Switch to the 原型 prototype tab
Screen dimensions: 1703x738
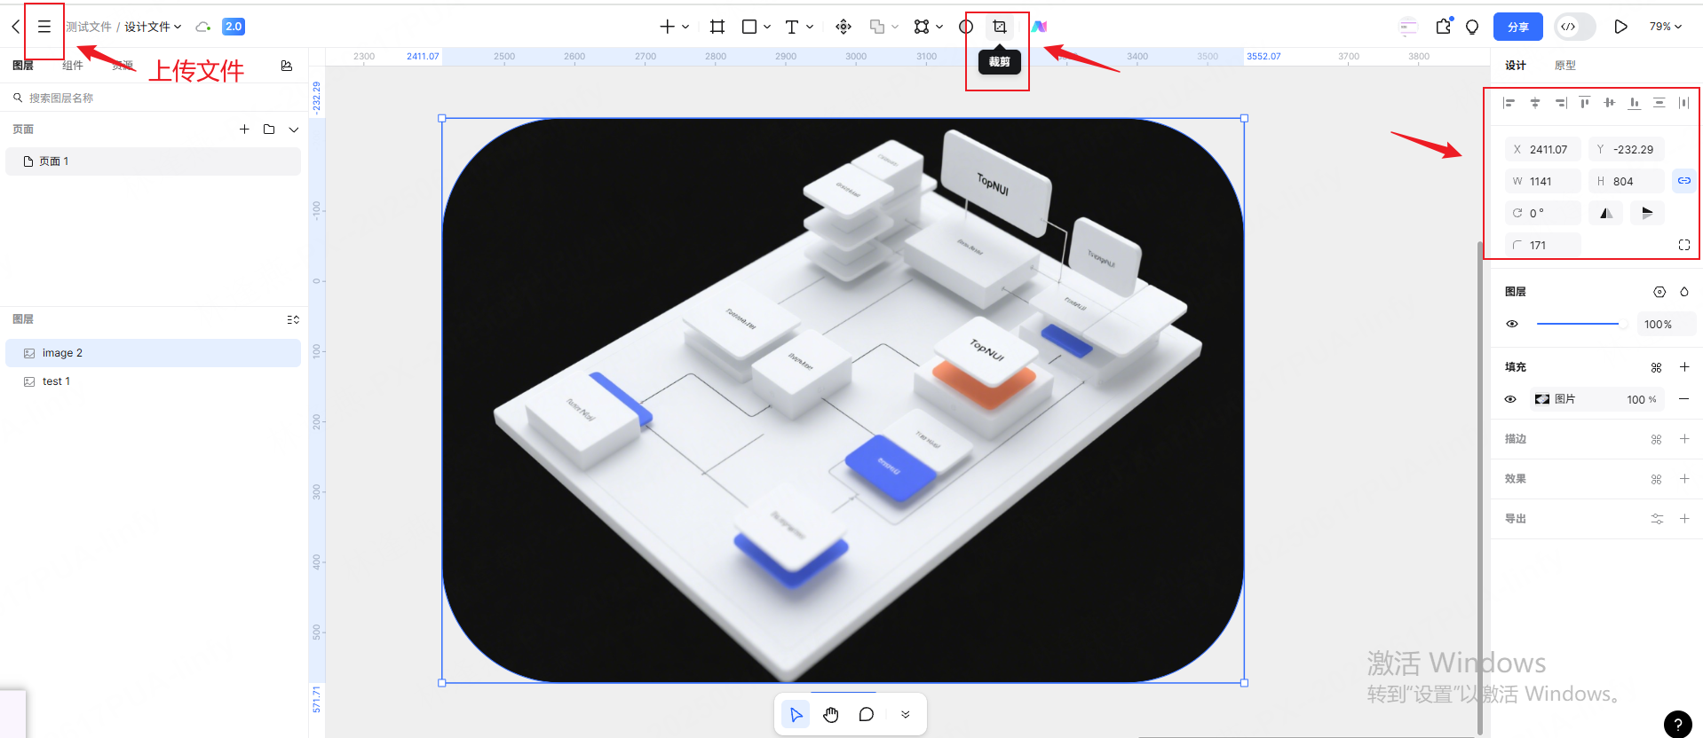(1565, 66)
